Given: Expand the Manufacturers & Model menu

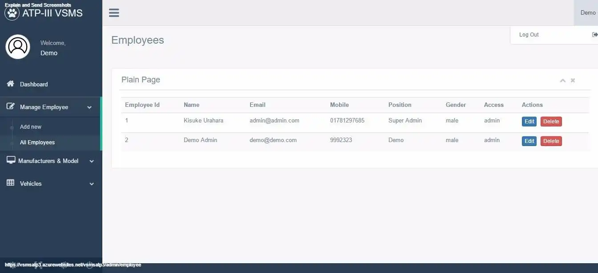Looking at the screenshot, I should coord(92,161).
